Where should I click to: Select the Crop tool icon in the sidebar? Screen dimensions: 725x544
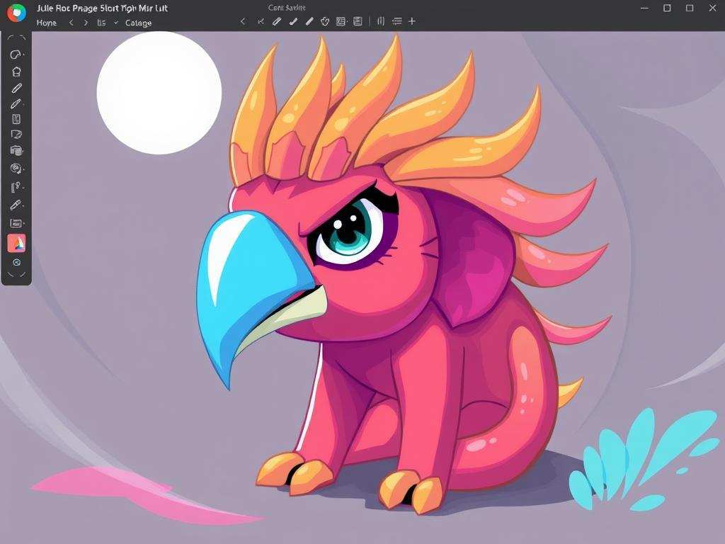click(16, 71)
